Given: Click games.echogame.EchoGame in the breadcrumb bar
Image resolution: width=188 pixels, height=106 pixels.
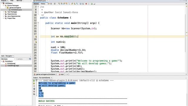Looking at the screenshot, I should (x=46, y=74).
